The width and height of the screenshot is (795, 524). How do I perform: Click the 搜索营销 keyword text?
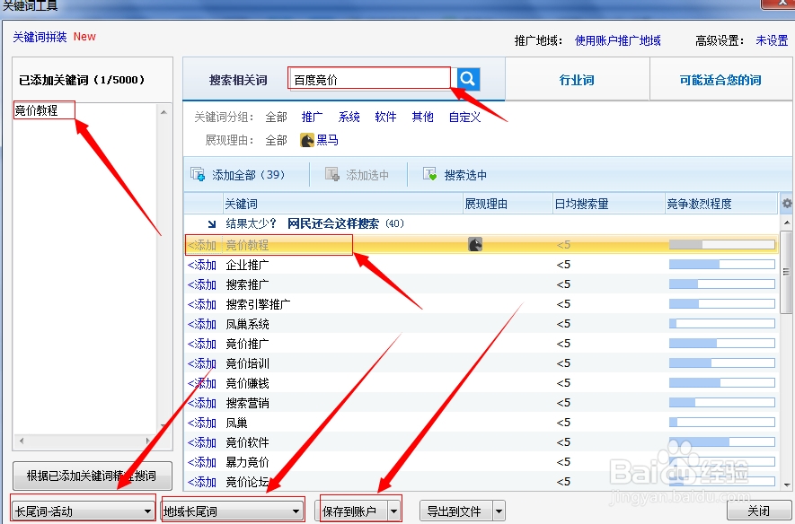(x=247, y=403)
